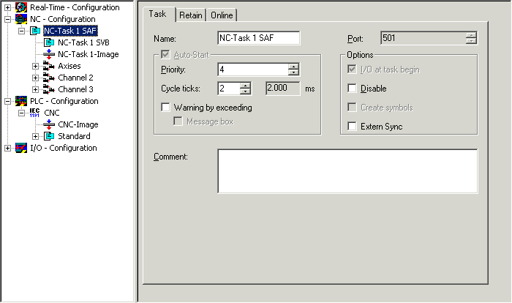512x303 pixels.
Task: Expand the Standard task node
Action: tap(35, 136)
